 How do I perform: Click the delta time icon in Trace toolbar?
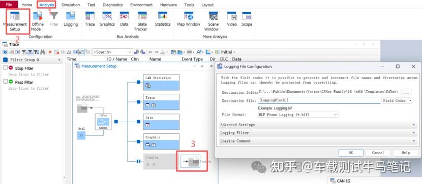click(x=69, y=52)
